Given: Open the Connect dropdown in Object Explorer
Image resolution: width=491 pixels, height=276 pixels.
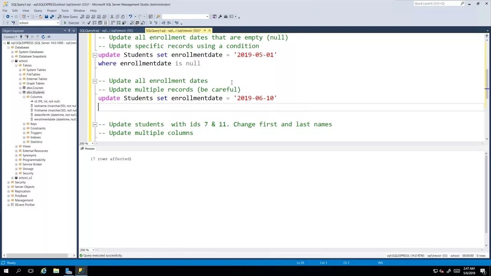Looking at the screenshot, I should 10,37.
